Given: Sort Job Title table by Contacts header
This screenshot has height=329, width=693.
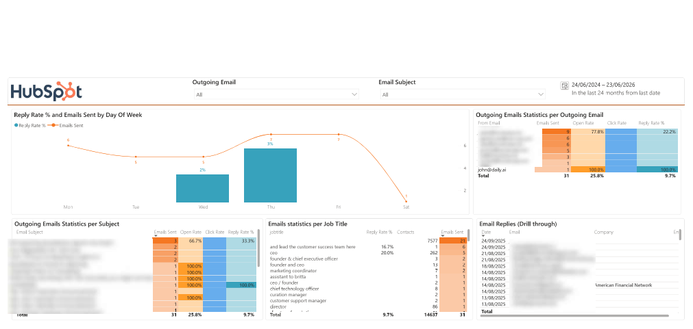Looking at the screenshot, I should point(406,232).
